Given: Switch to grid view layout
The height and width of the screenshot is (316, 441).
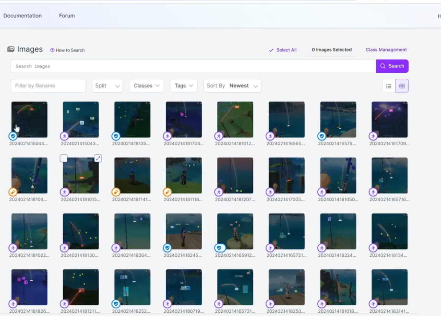Looking at the screenshot, I should point(402,86).
